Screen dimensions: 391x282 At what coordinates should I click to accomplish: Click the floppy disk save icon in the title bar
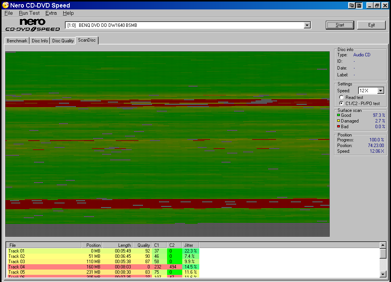359,5
